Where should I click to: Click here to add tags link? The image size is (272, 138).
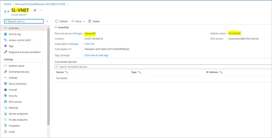click(x=96, y=55)
